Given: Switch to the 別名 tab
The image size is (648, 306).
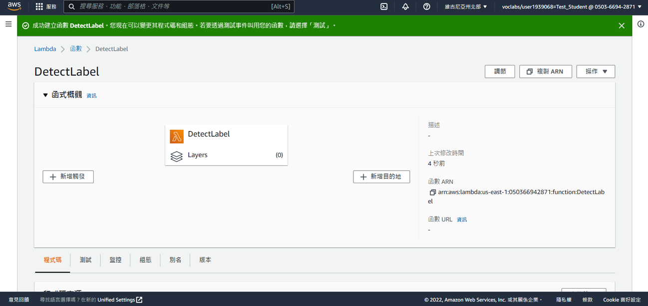Looking at the screenshot, I should [175, 260].
